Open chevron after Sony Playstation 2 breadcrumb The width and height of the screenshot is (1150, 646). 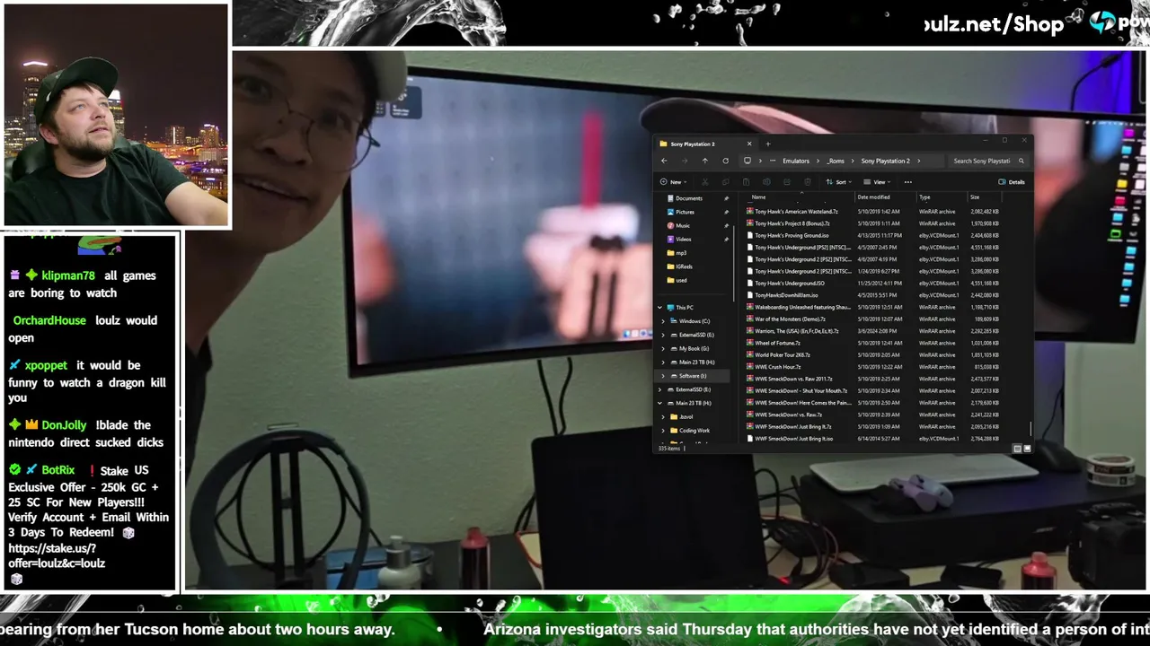click(x=918, y=161)
